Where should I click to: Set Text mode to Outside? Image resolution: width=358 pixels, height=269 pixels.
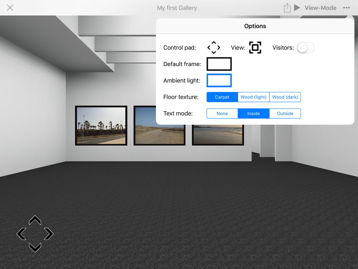(285, 114)
